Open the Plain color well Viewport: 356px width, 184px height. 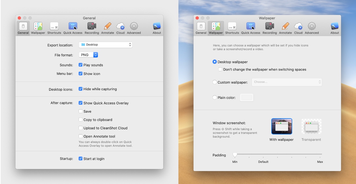247,97
